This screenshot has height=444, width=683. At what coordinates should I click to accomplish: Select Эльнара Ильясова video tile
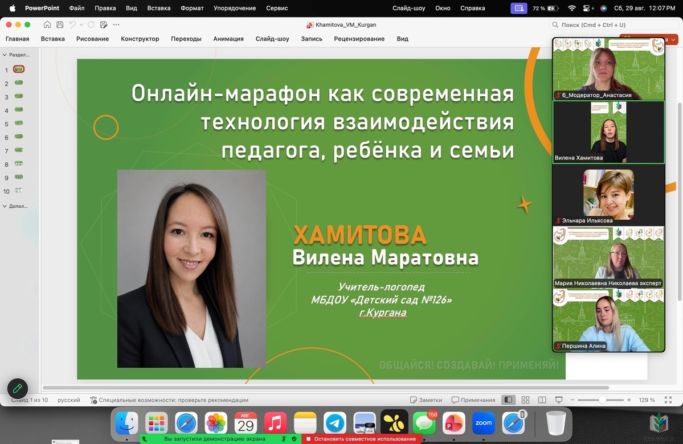tap(608, 195)
